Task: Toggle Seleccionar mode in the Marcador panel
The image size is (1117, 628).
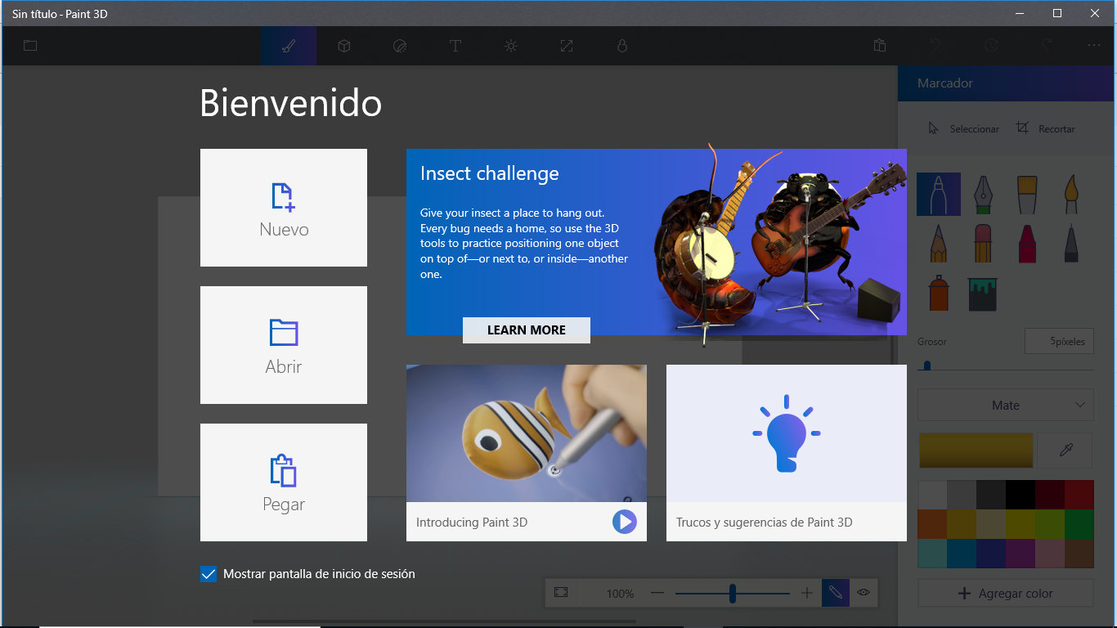Action: click(963, 128)
